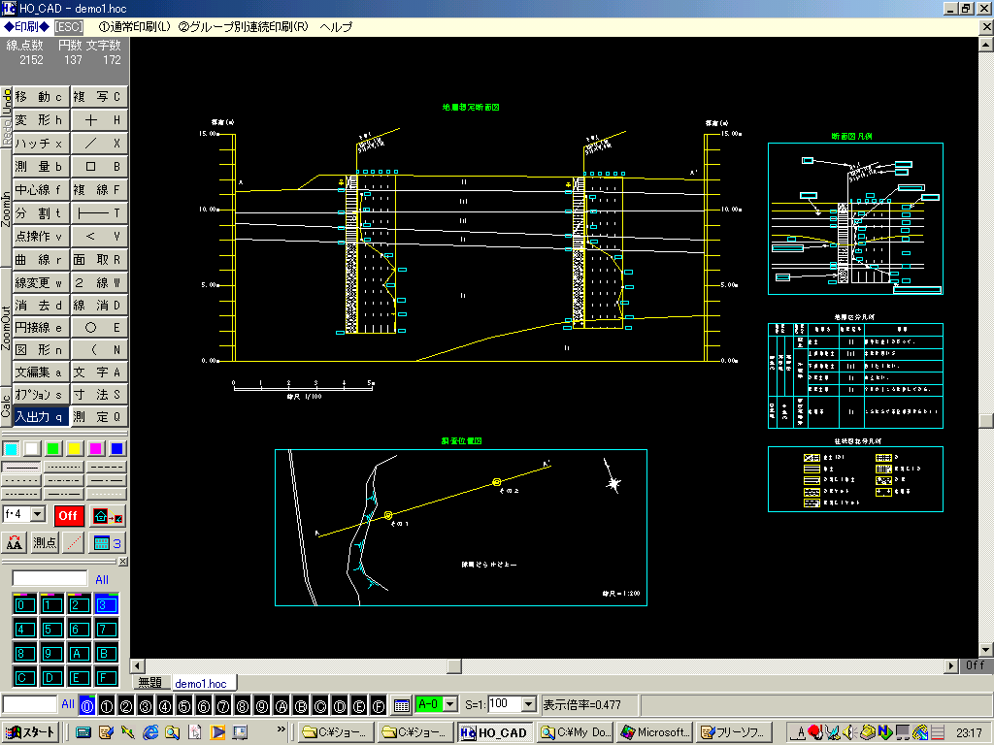Select circled group A in bottom bar
This screenshot has height=745, width=994.
282,706
